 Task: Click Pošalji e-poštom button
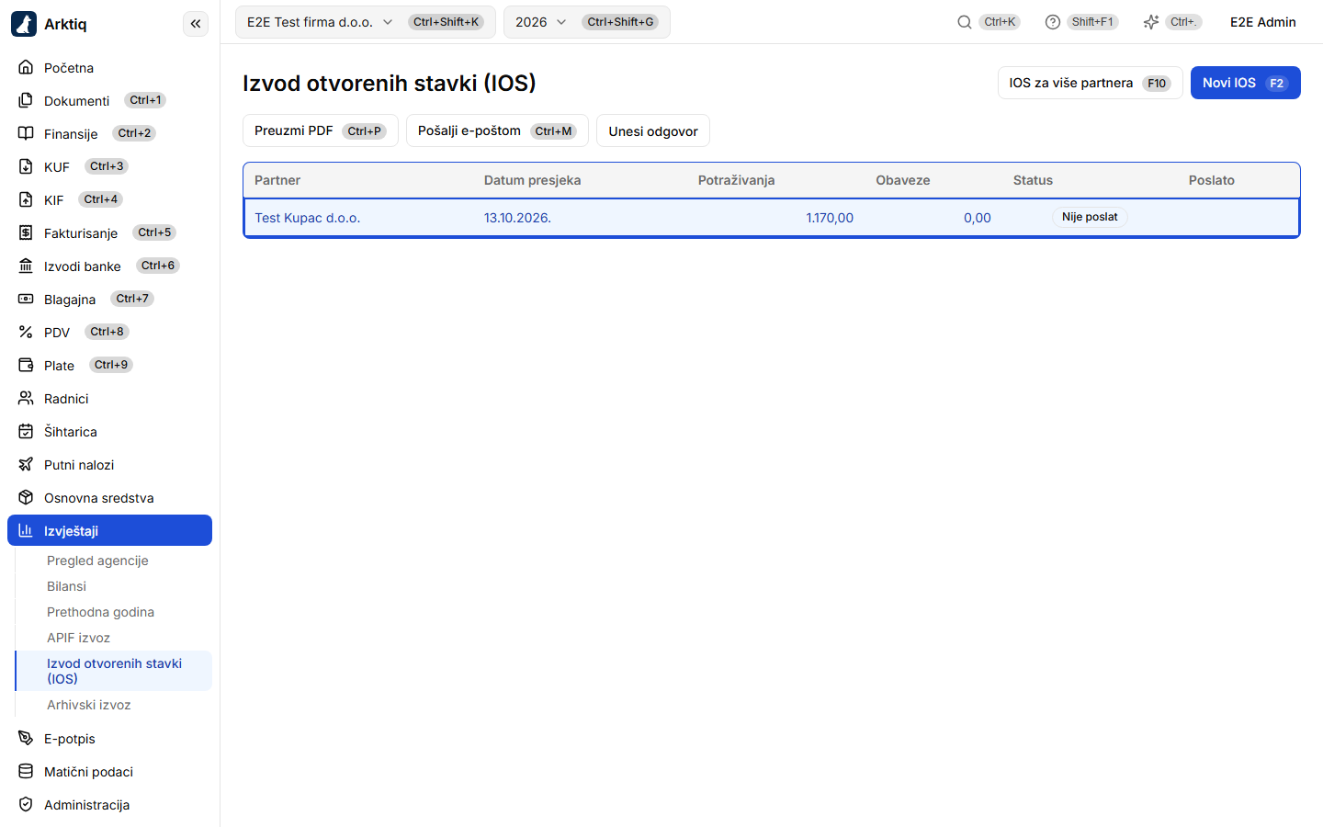point(497,130)
